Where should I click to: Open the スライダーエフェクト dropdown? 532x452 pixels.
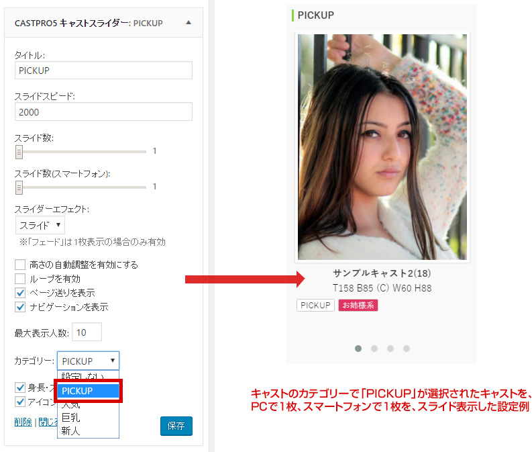coord(40,225)
